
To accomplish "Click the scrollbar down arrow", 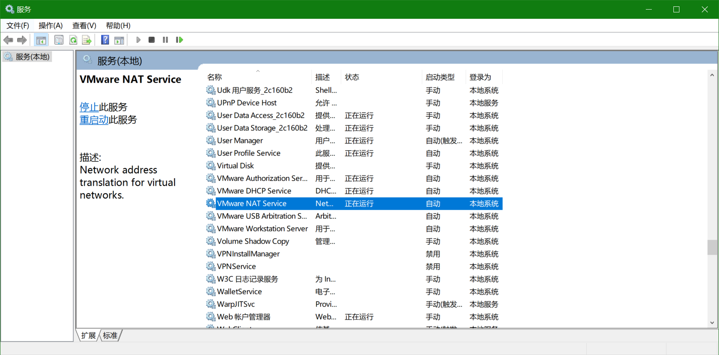I will [712, 323].
